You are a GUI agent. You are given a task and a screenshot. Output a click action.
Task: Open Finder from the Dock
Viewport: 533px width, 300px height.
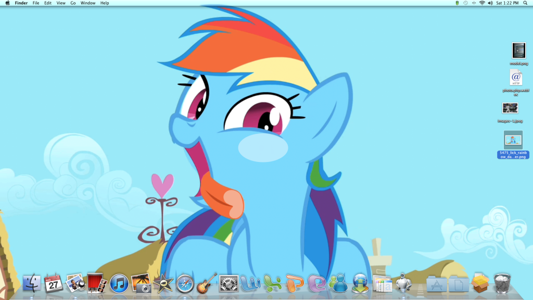coord(32,283)
